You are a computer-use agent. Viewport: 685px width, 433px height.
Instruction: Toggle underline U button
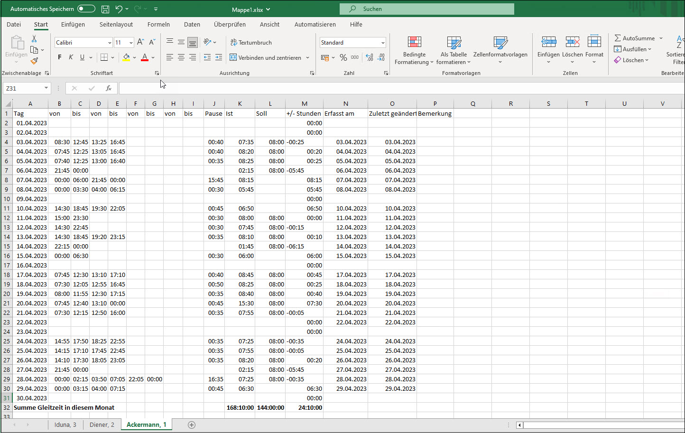[x=83, y=57]
